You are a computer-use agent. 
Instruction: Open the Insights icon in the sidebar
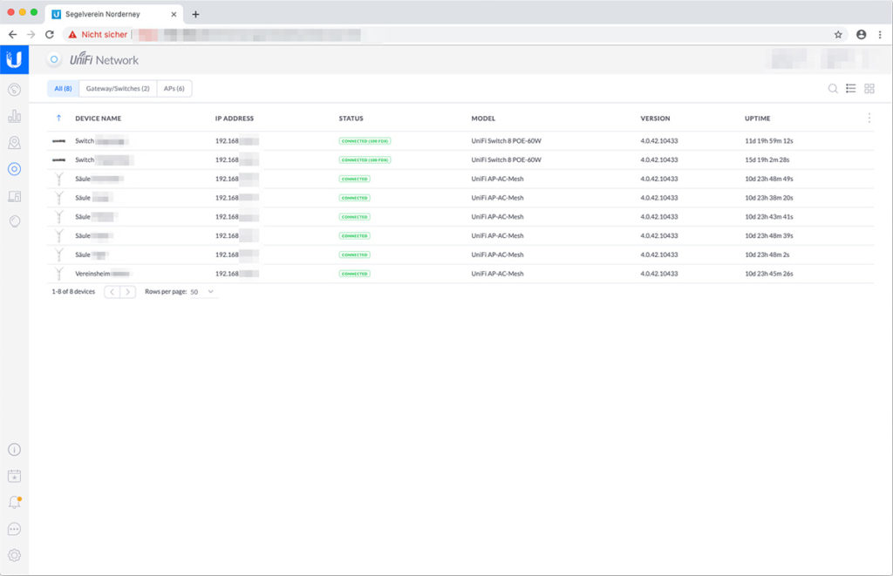pos(14,220)
